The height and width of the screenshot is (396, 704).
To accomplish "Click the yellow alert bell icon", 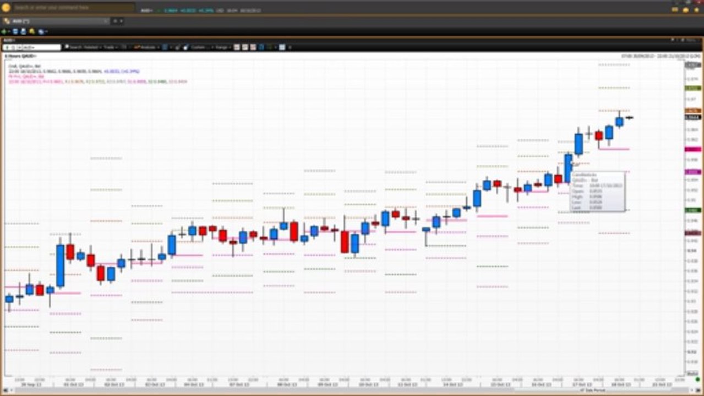I will [32, 31].
